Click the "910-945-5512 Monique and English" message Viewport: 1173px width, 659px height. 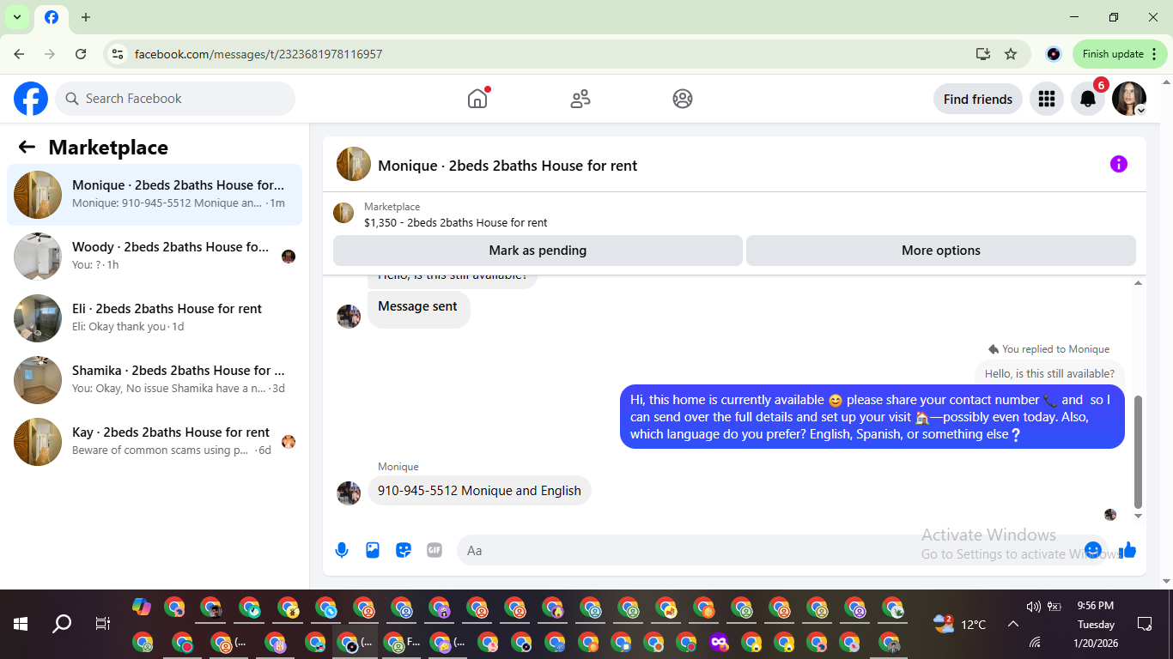[x=479, y=491]
